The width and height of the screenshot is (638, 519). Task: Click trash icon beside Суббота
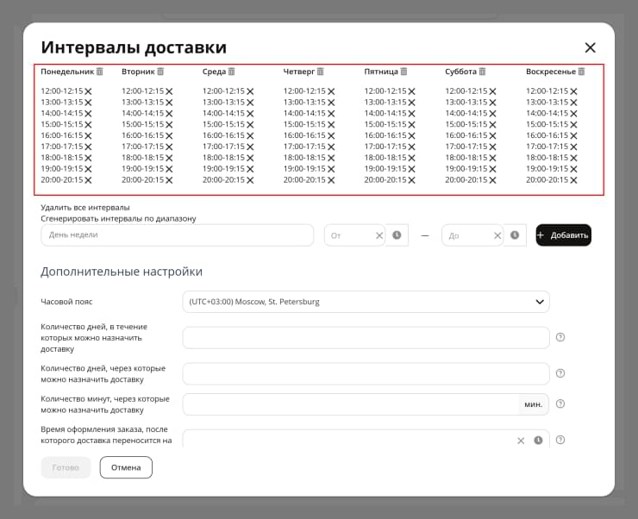(482, 72)
